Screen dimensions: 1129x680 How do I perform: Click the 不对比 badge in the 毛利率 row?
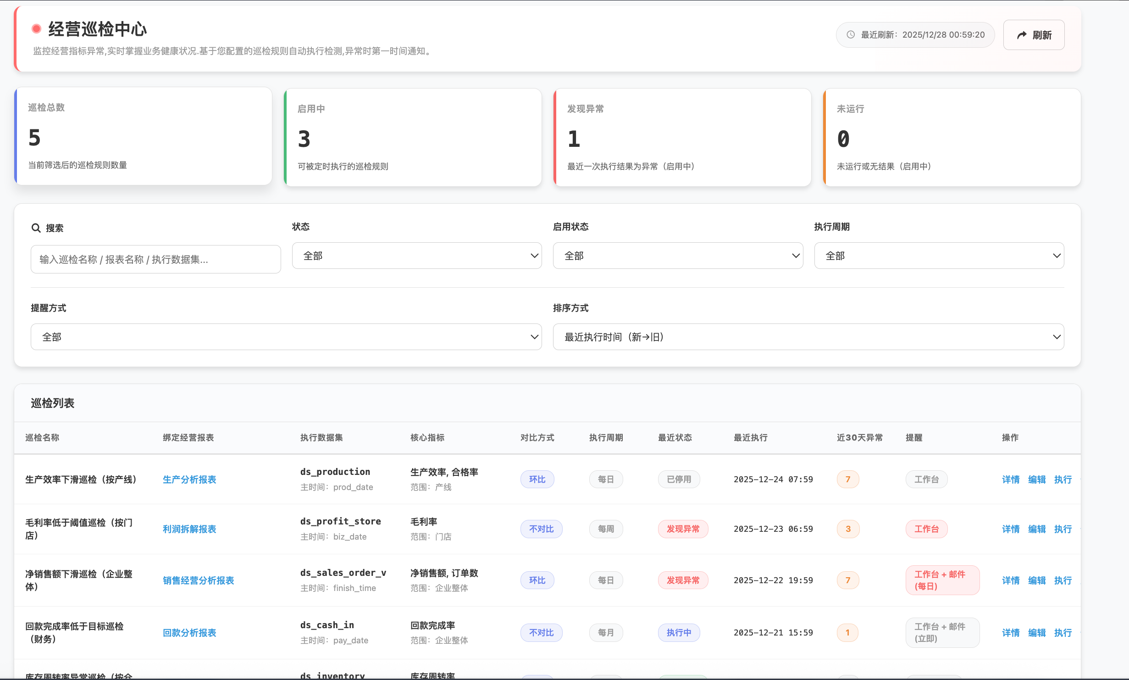coord(541,529)
